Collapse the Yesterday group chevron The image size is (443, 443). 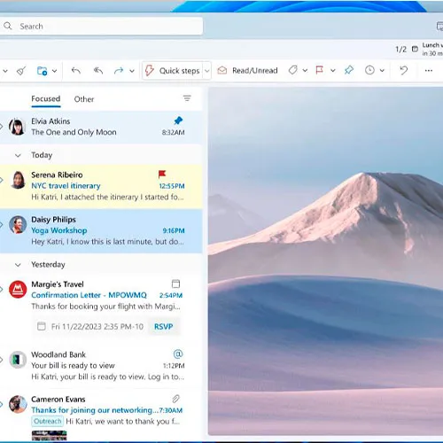18,265
